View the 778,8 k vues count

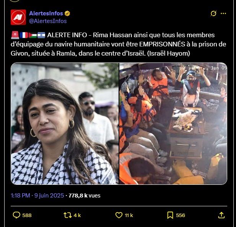pyautogui.click(x=85, y=196)
